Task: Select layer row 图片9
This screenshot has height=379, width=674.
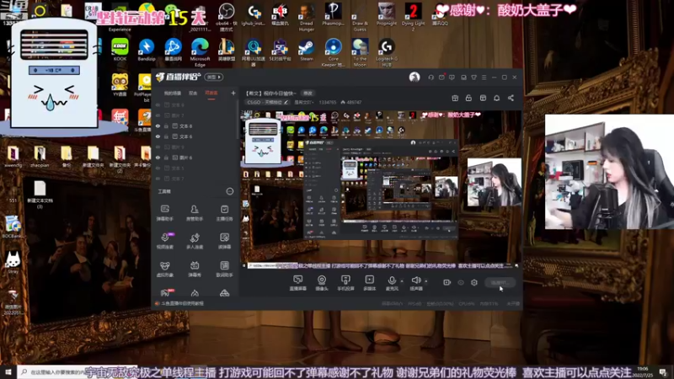Action: pos(195,147)
